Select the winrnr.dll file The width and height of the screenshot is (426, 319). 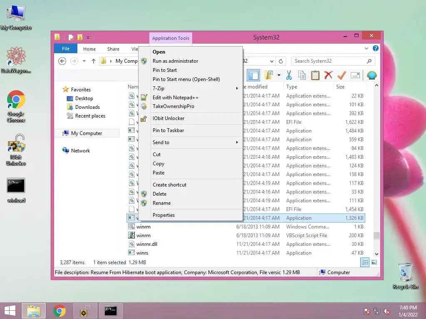coord(246,244)
